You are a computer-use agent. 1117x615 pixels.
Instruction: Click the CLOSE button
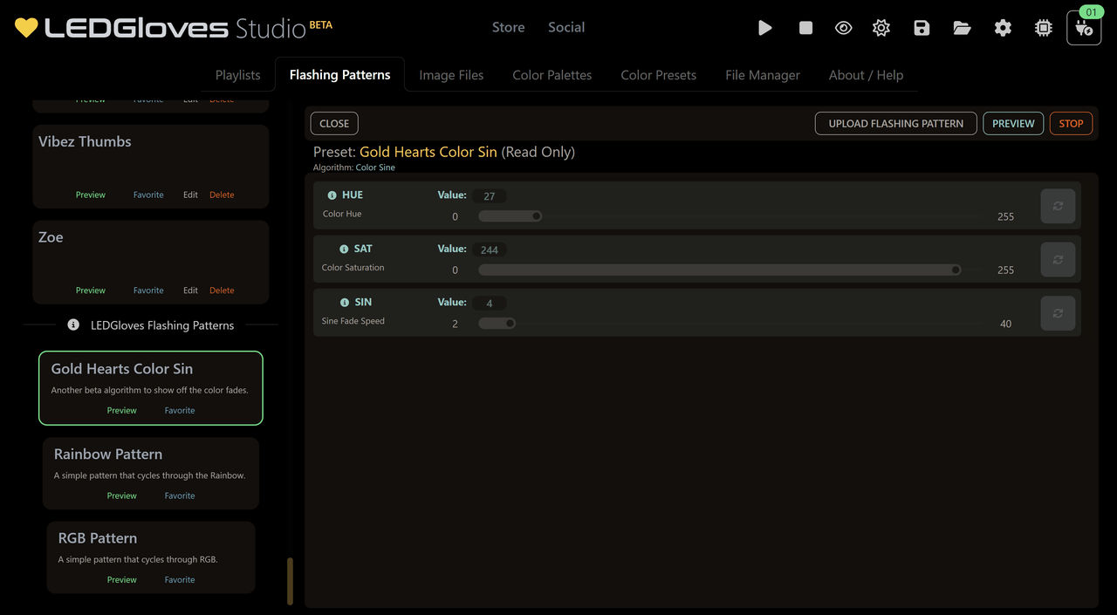click(x=334, y=123)
